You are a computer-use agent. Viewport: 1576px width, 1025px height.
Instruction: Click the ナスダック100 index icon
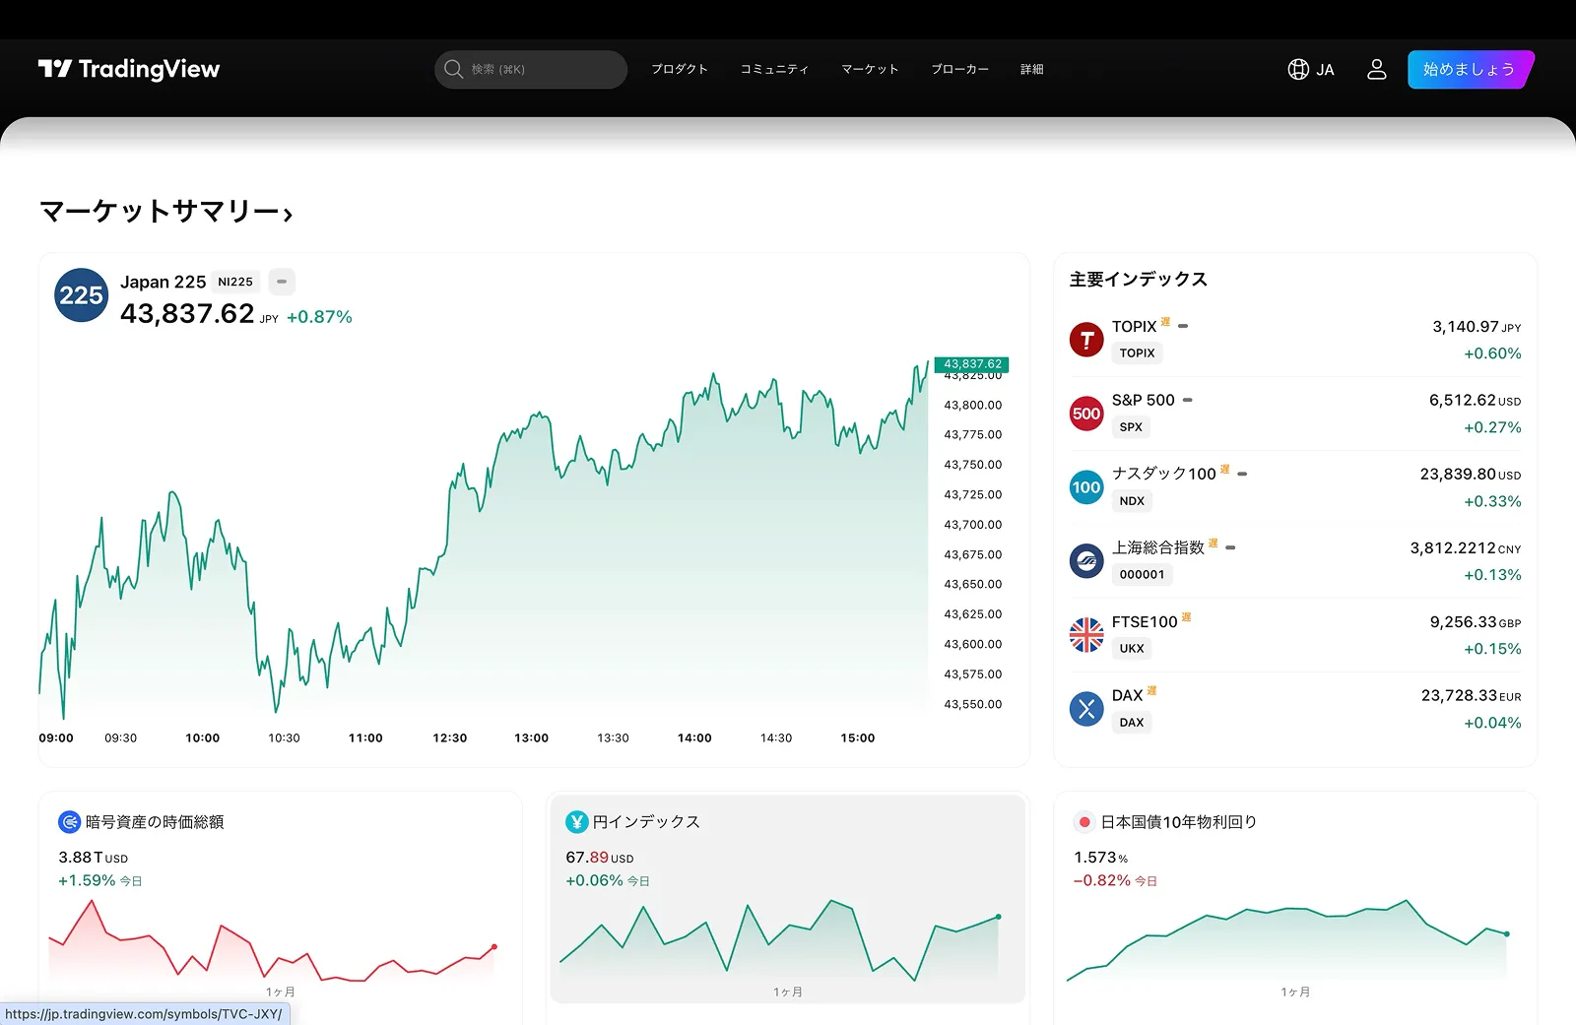pos(1085,486)
